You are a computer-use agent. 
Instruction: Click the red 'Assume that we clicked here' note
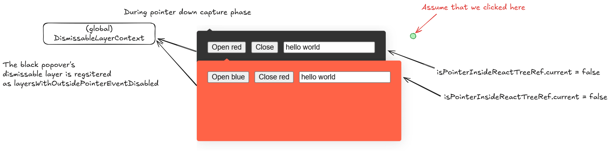pos(473,7)
